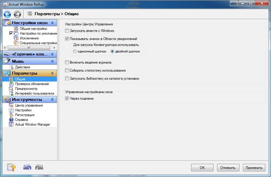This screenshot has height=177, width=271.
Task: Click the Регистрация keys icon
Action: pyautogui.click(x=11, y=115)
